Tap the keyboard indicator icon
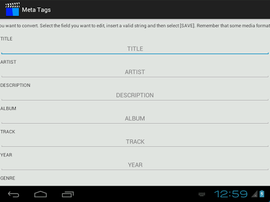The width and height of the screenshot is (270, 202). 201,194
